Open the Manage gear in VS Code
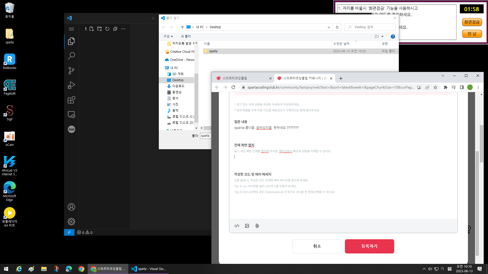488x274 pixels. point(71,222)
